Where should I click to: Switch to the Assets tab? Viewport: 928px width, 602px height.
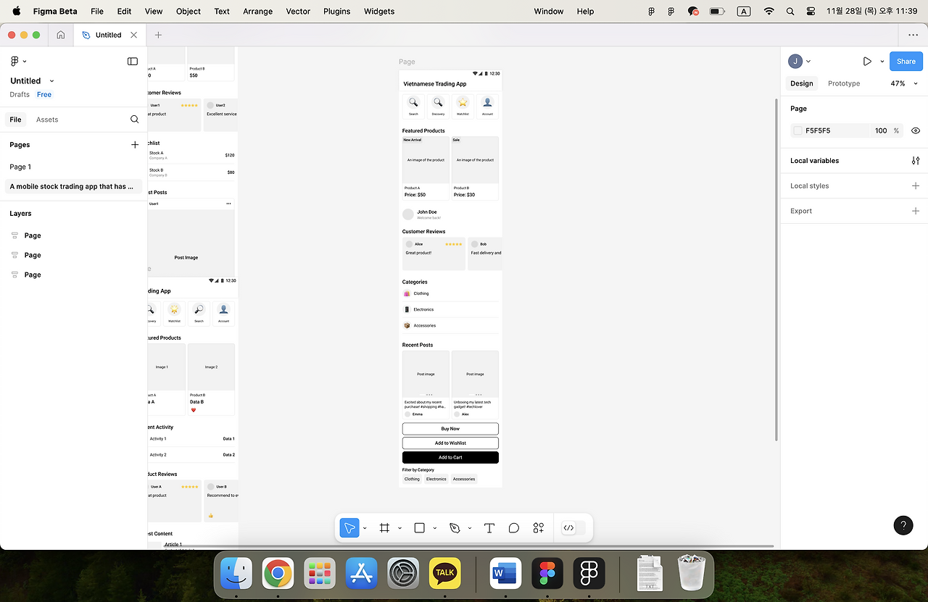47,120
